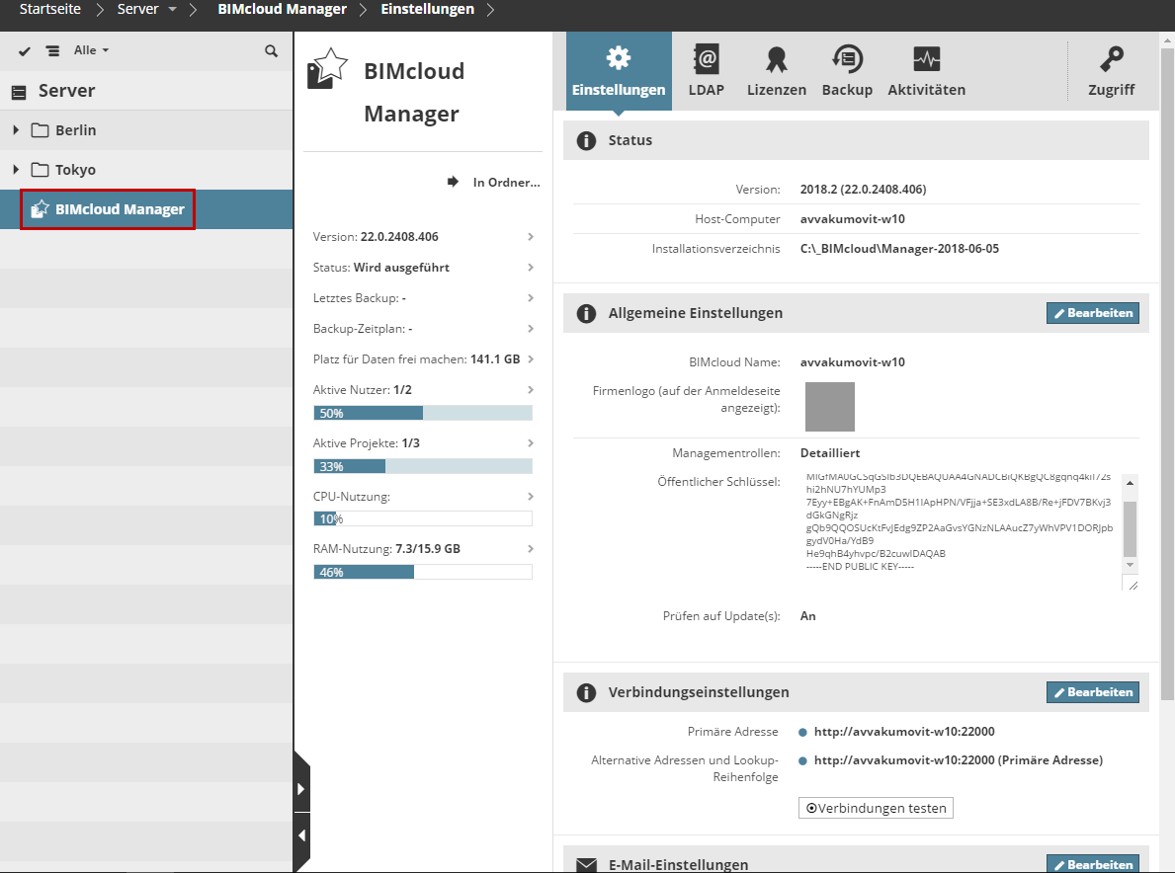Click the public key box scroll-down arrow
Image resolution: width=1175 pixels, height=873 pixels.
click(1131, 565)
